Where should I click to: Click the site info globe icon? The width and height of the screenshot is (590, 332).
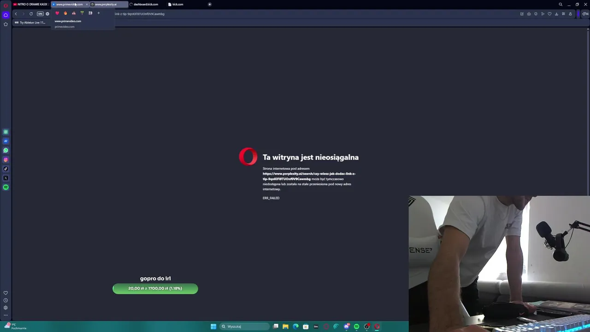[47, 14]
